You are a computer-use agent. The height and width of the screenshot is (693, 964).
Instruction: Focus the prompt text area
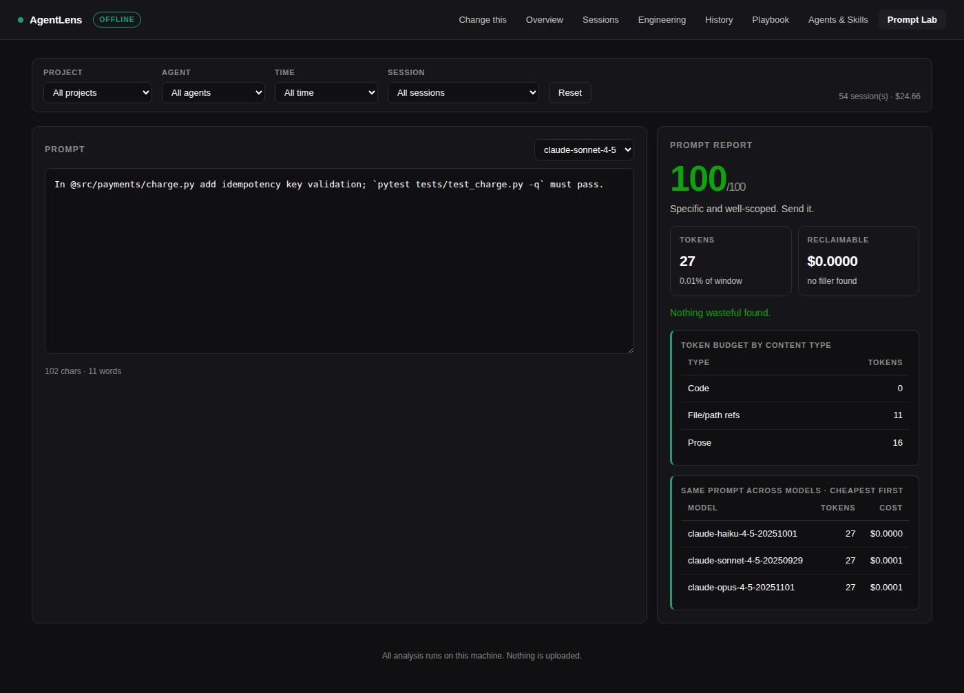click(x=339, y=261)
